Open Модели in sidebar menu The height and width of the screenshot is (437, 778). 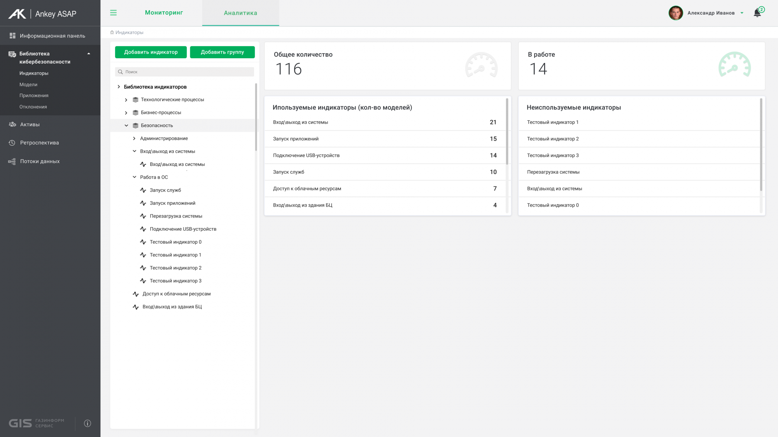28,85
